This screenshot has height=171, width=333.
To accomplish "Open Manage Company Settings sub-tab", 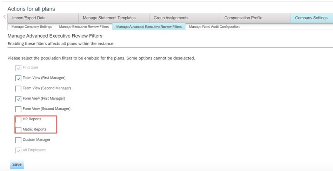I will [x=32, y=27].
